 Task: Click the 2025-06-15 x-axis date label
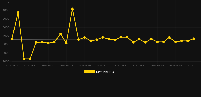click(103, 66)
